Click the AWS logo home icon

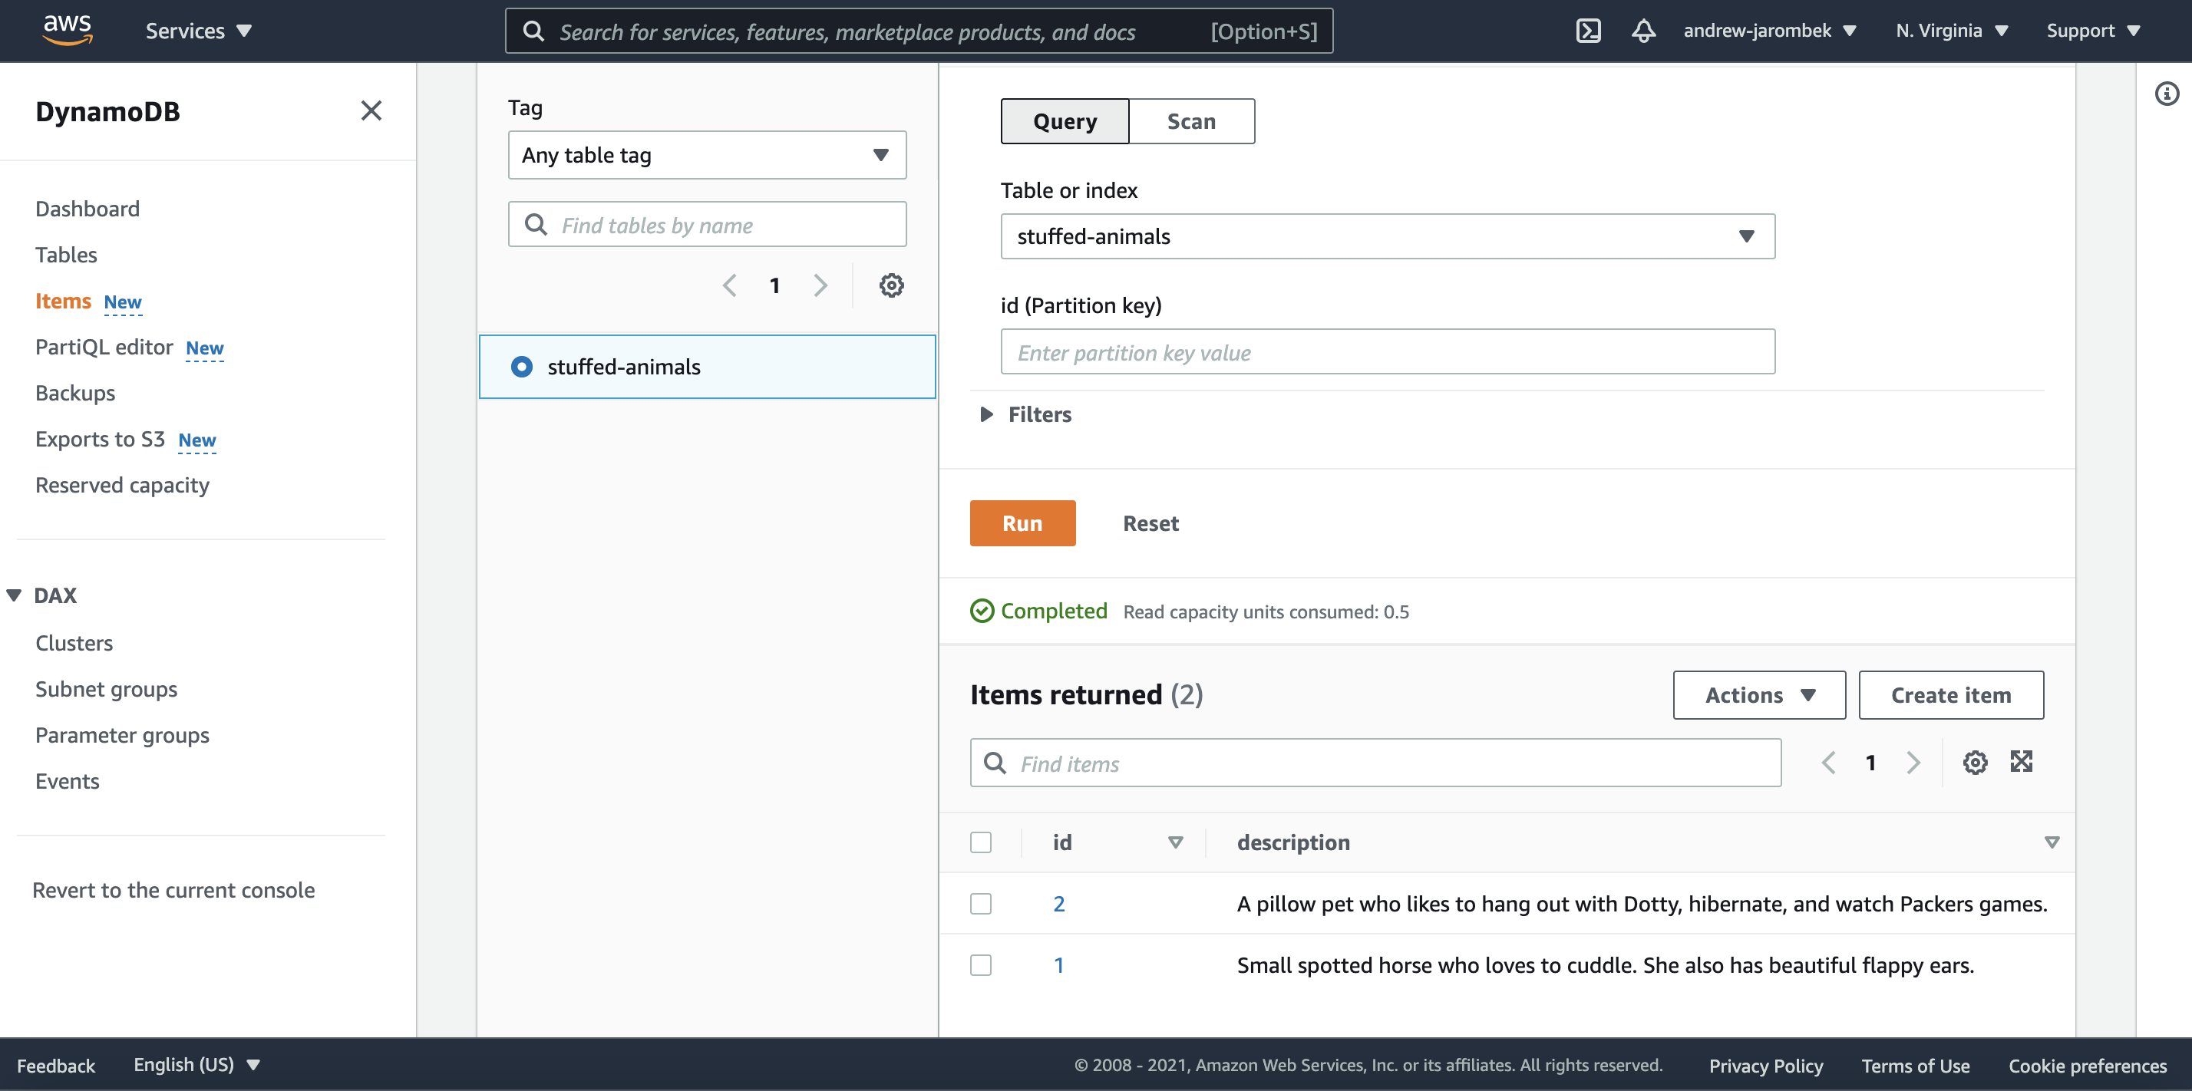[x=68, y=30]
